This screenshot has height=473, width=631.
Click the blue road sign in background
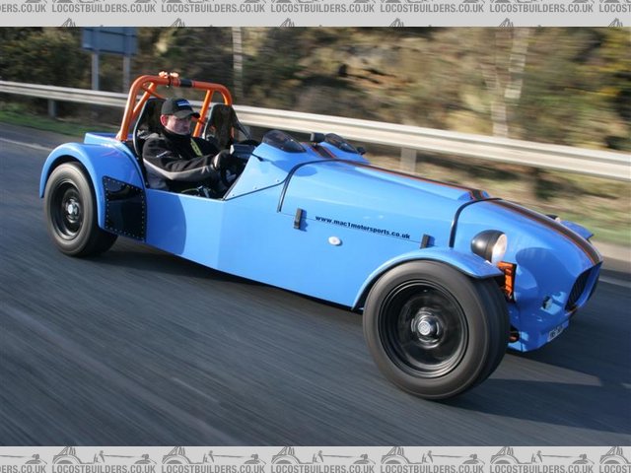click(x=109, y=40)
